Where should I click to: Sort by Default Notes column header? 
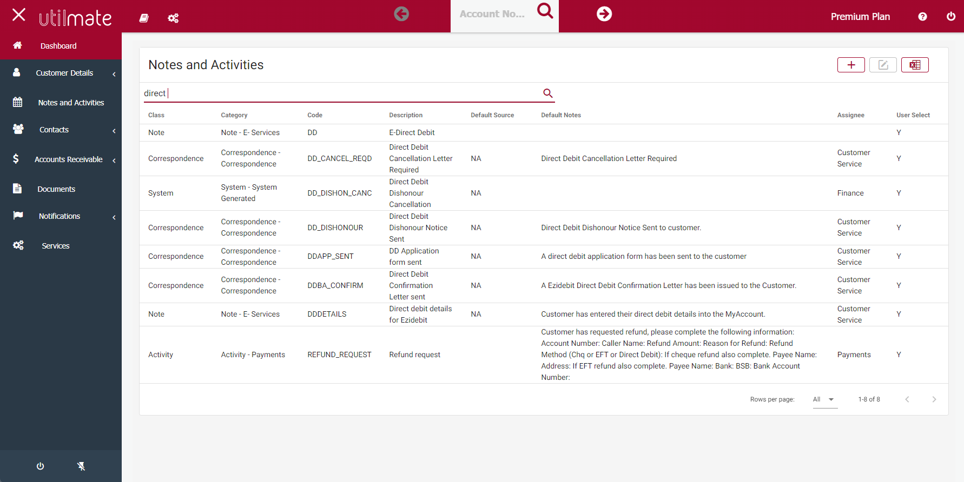point(561,115)
